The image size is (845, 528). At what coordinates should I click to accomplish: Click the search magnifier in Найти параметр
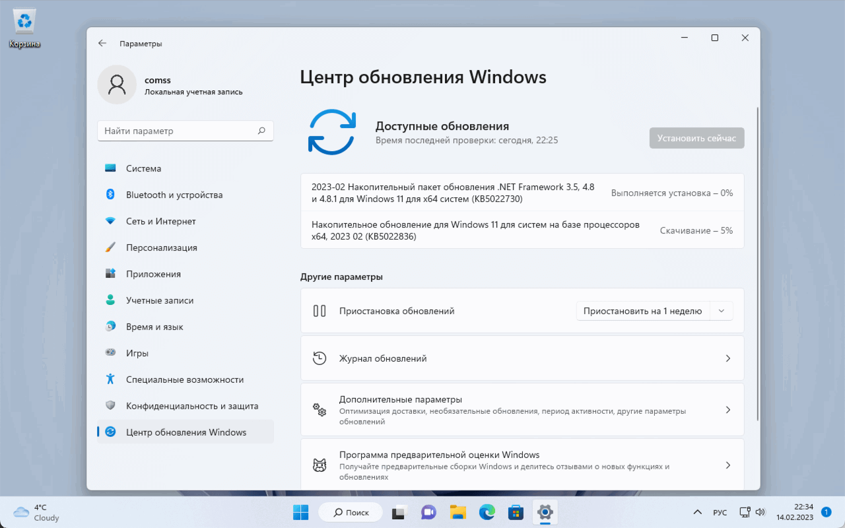point(261,131)
